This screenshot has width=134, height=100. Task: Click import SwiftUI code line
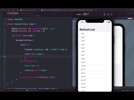[x=15, y=19]
